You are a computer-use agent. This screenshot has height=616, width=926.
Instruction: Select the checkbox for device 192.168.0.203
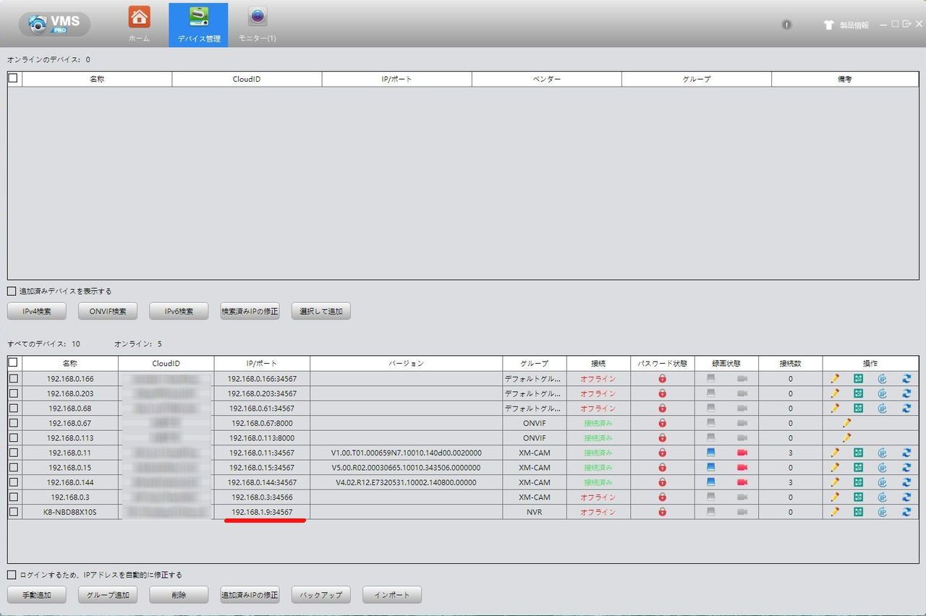(x=13, y=393)
